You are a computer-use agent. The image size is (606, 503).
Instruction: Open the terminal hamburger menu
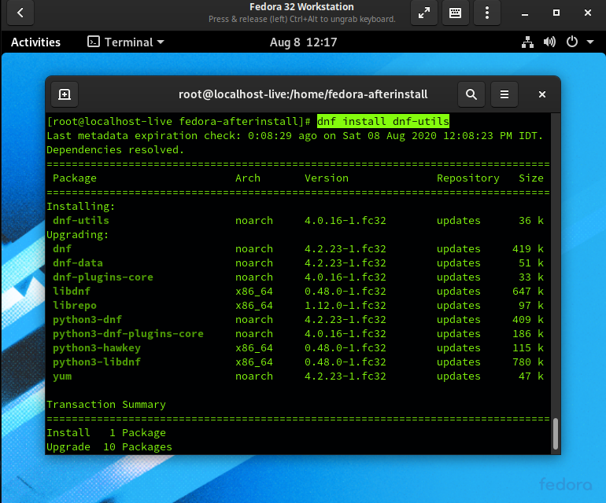pos(504,94)
